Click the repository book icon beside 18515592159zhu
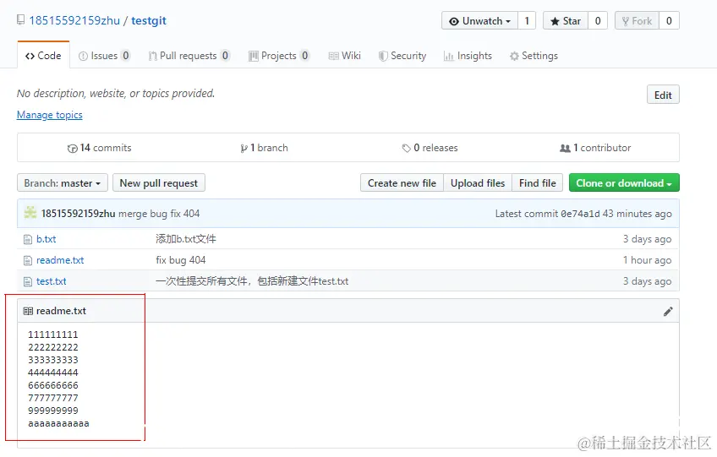Screen dimensions: 717x457 [20, 20]
